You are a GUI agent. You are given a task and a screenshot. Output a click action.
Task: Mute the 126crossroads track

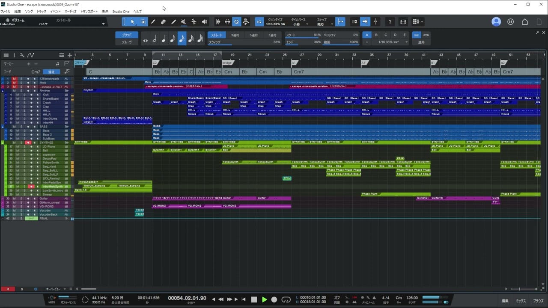(14, 79)
